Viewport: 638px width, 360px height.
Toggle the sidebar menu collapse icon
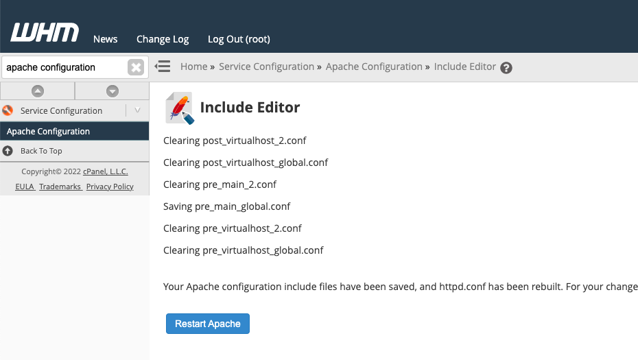[163, 67]
